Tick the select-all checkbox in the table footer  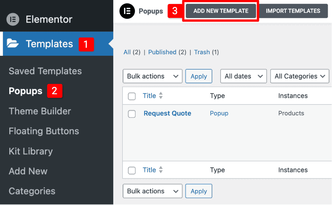132,171
